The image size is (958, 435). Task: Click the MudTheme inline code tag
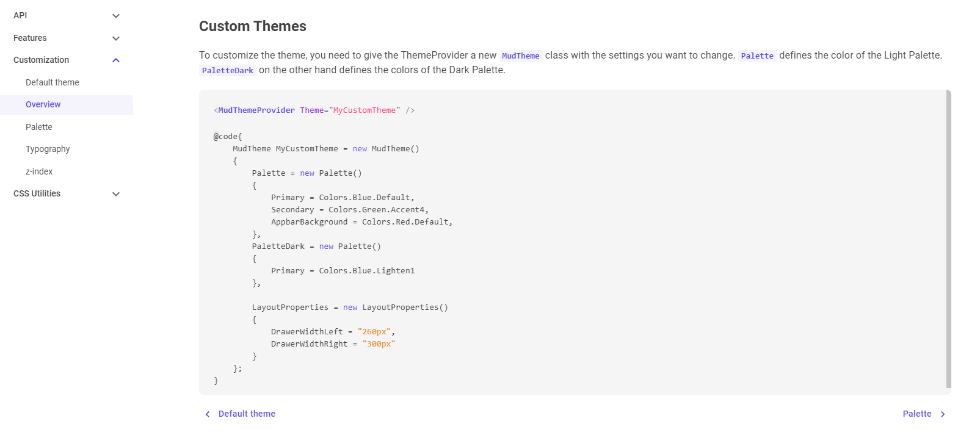coord(520,56)
